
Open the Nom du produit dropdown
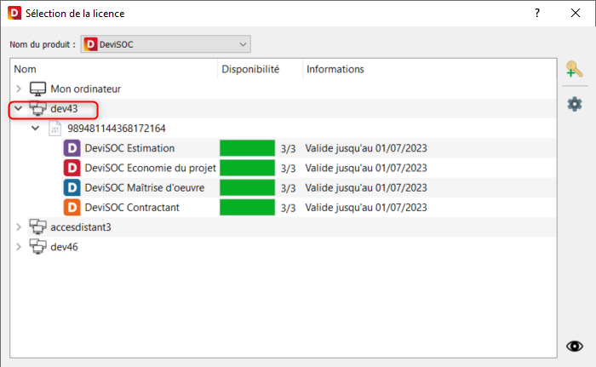point(165,44)
